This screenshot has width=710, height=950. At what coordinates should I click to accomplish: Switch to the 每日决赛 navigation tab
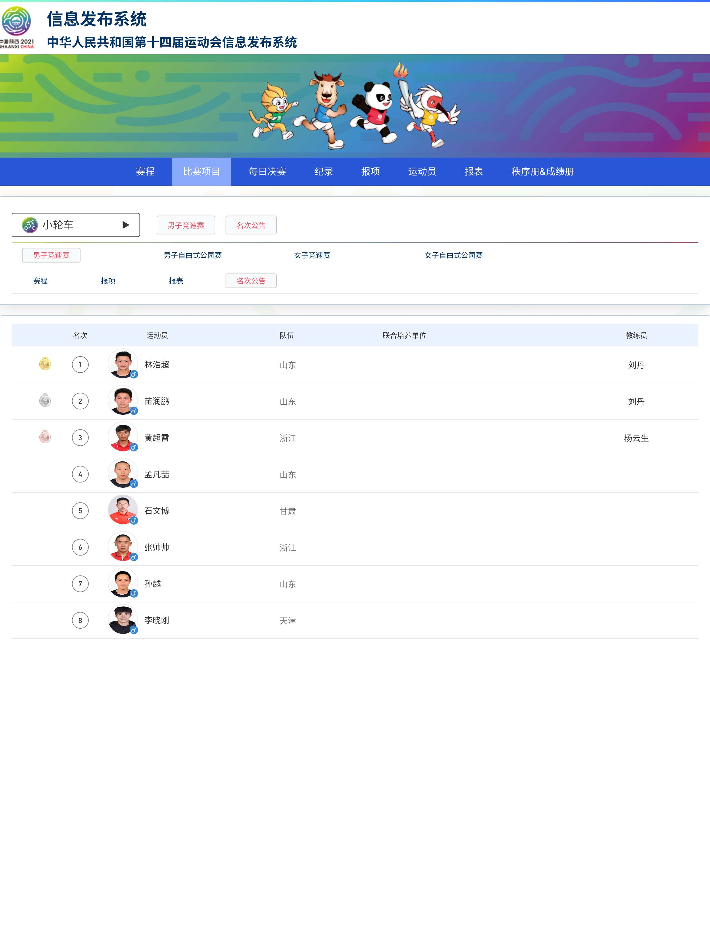(x=267, y=172)
